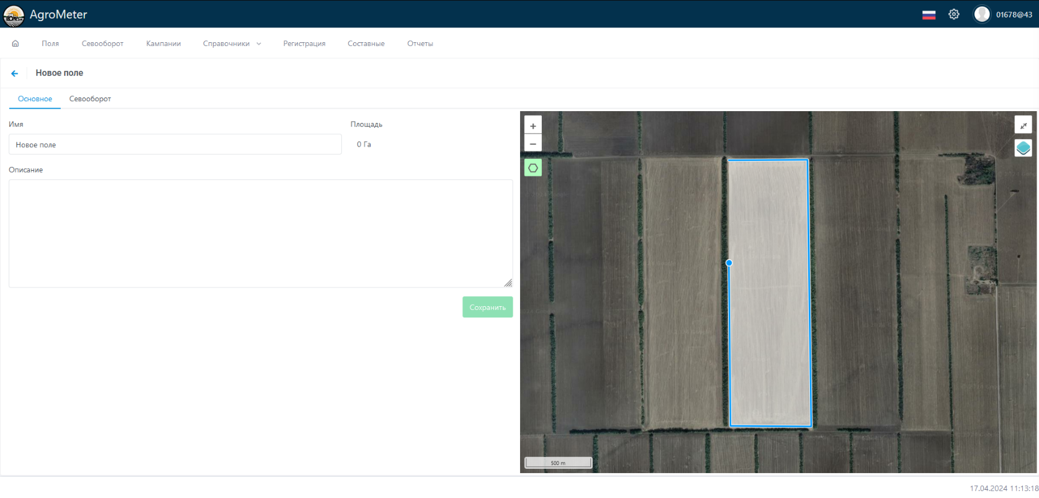Open user profile avatar menu
Screen dimensions: 1039x498
[981, 14]
